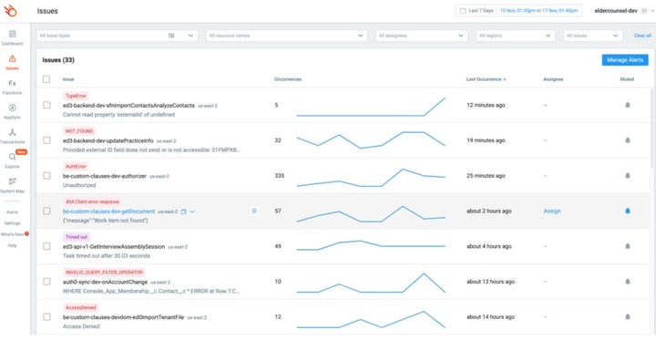Check the auth0-sync-dev-onAccountChange issue checkbox
This screenshot has height=340, width=656.
tap(46, 282)
